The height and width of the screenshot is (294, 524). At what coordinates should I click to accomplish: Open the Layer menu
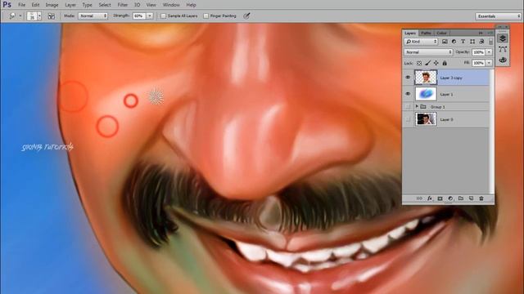tap(70, 5)
